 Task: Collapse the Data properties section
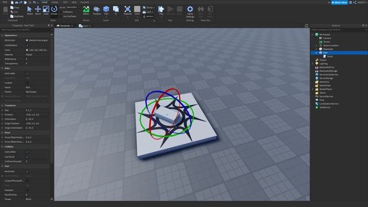point(2,68)
